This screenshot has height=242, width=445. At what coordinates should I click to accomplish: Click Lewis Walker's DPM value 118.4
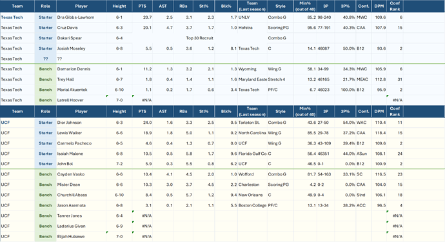tap(379, 133)
